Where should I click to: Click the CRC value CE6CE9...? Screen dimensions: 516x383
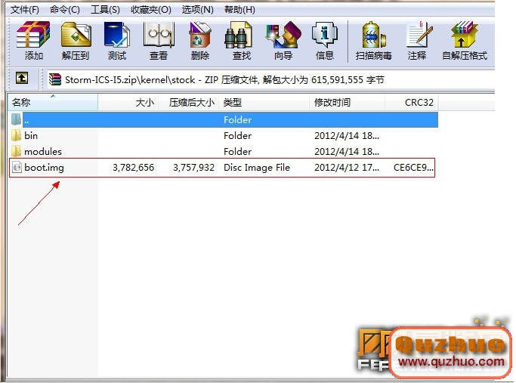pyautogui.click(x=413, y=168)
